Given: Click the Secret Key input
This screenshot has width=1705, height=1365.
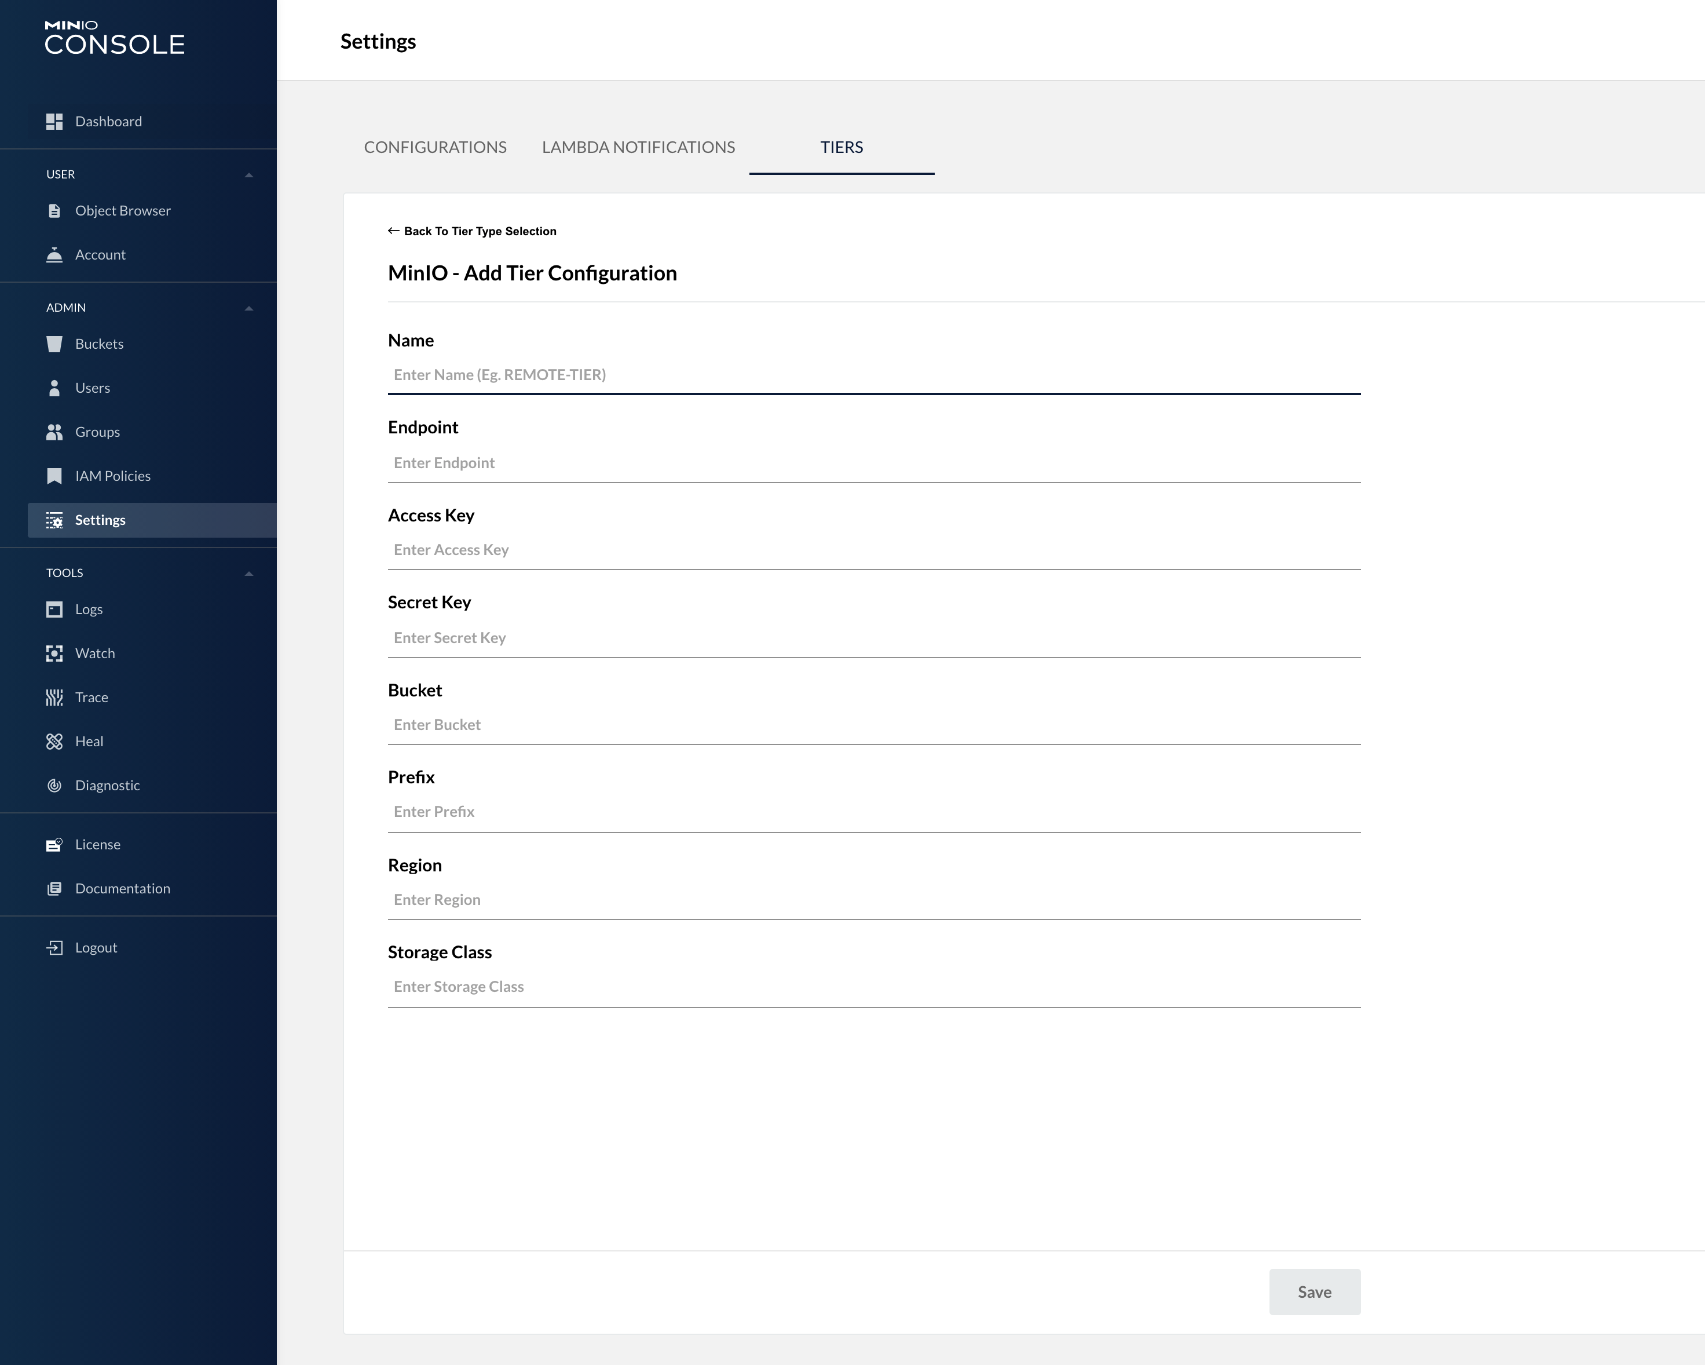Looking at the screenshot, I should [x=874, y=638].
